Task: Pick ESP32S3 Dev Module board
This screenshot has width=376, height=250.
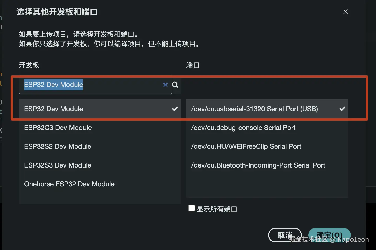Action: click(58, 165)
